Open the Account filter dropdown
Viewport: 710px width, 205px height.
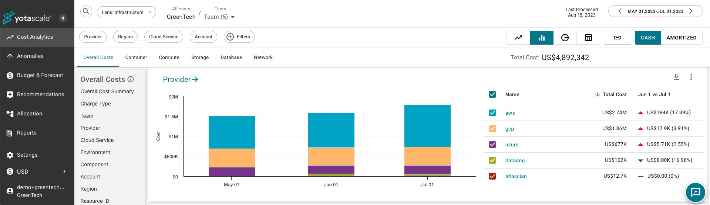[203, 37]
